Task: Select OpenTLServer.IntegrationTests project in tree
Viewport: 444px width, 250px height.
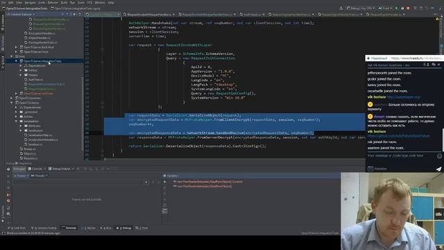Action: click(x=42, y=61)
